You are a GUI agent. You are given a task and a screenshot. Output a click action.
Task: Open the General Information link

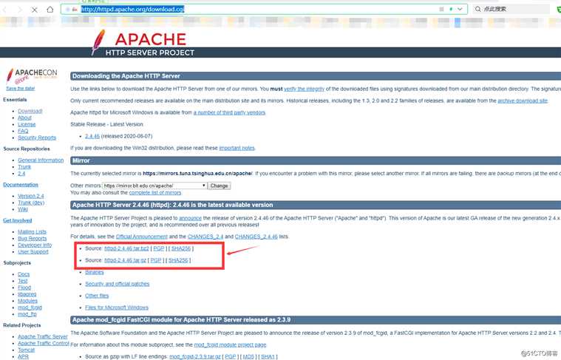pyautogui.click(x=41, y=160)
